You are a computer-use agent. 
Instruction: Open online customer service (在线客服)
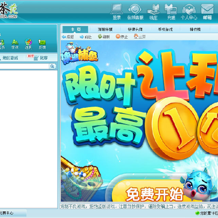pyautogui.click(x=135, y=12)
